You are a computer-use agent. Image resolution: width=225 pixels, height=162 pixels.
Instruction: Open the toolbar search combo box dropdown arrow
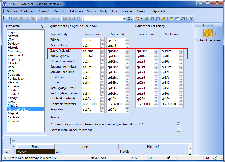click(x=124, y=19)
